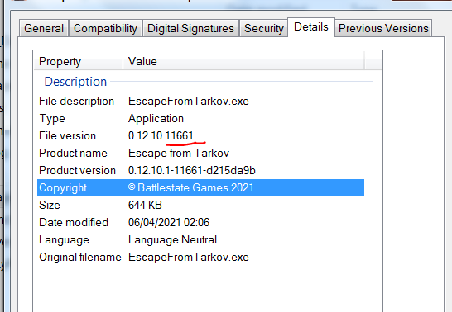Click the Description group header
This screenshot has height=312, width=452.
(x=75, y=82)
